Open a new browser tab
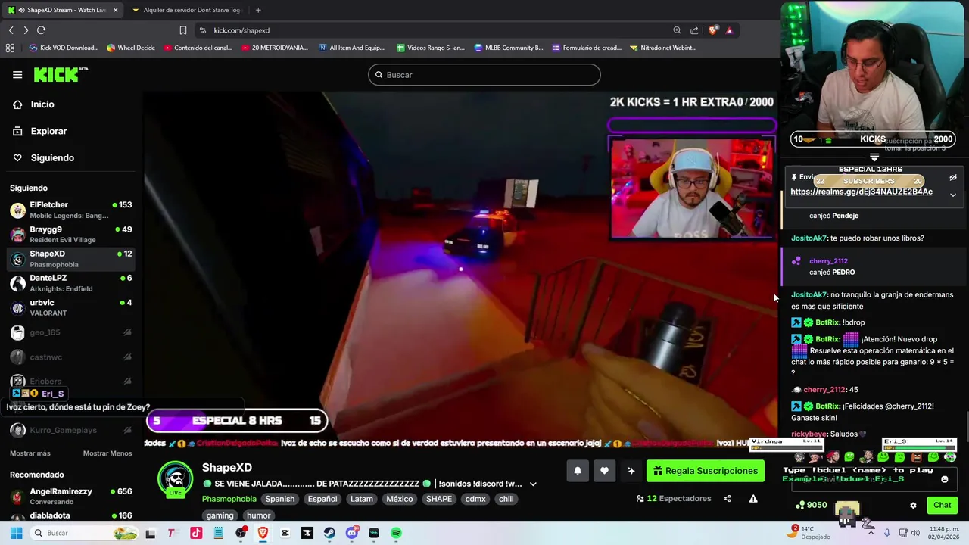The image size is (969, 545). [258, 10]
